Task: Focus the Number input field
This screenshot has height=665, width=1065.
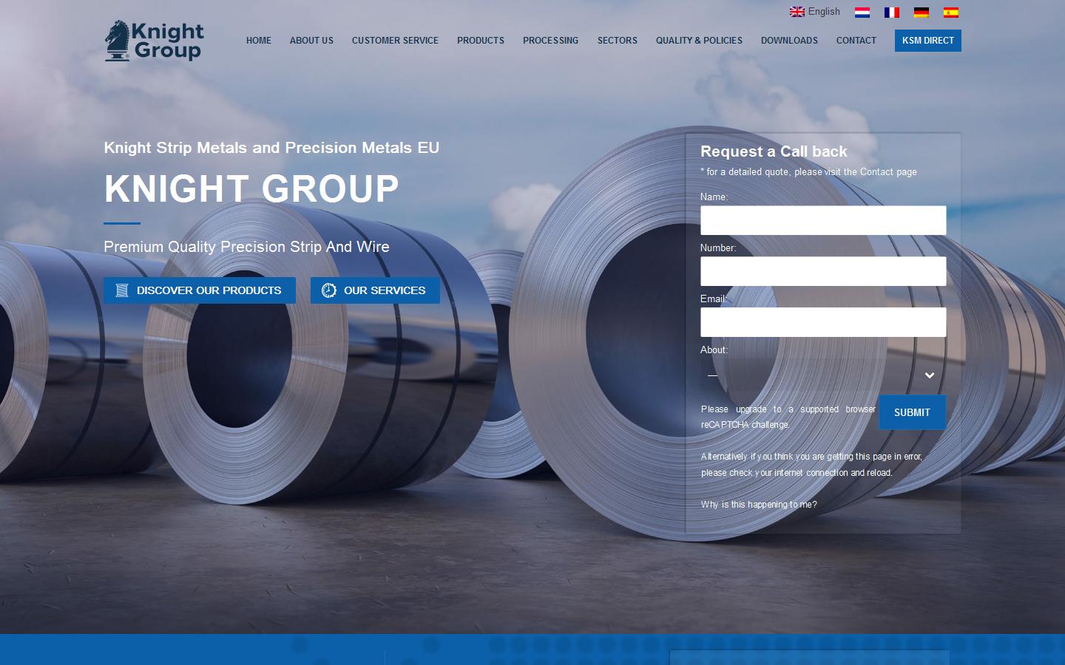Action: click(822, 271)
